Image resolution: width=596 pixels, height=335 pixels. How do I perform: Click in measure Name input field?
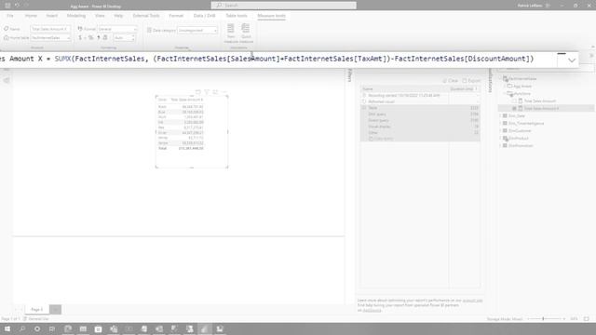coord(50,29)
